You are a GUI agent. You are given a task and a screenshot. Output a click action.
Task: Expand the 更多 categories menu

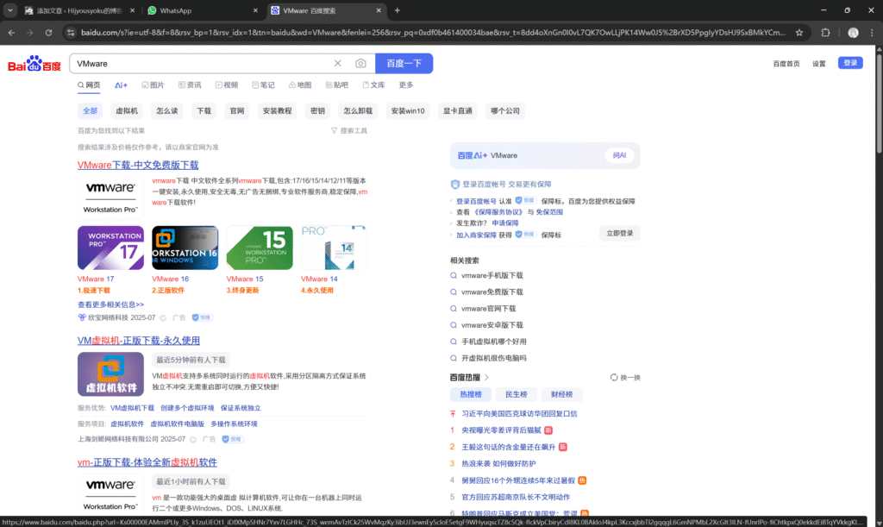(x=406, y=85)
